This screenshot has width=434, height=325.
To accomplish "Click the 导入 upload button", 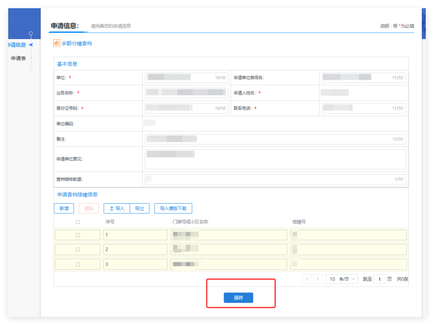I will pos(117,209).
